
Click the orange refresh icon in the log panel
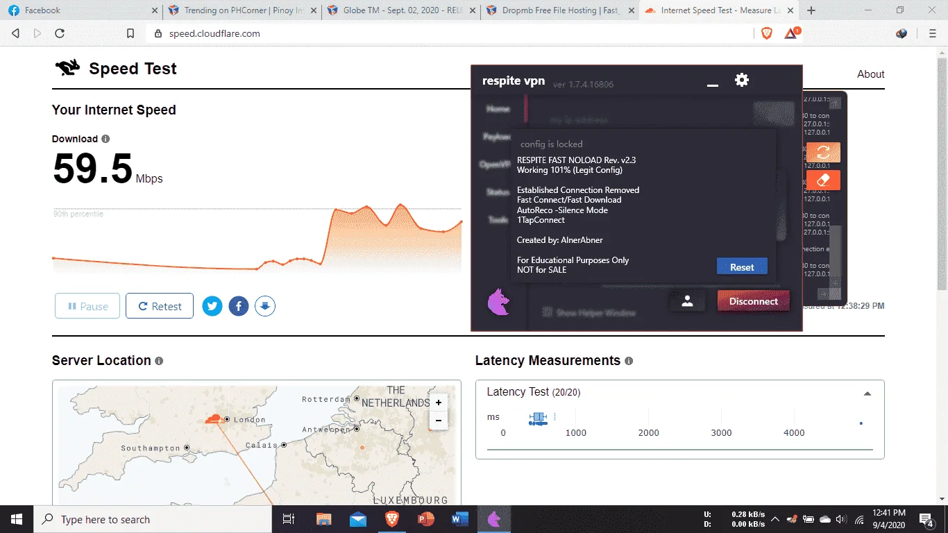823,153
